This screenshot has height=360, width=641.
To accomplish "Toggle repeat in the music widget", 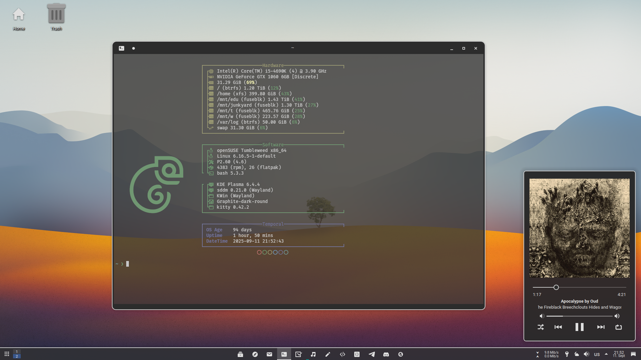I will pos(619,327).
